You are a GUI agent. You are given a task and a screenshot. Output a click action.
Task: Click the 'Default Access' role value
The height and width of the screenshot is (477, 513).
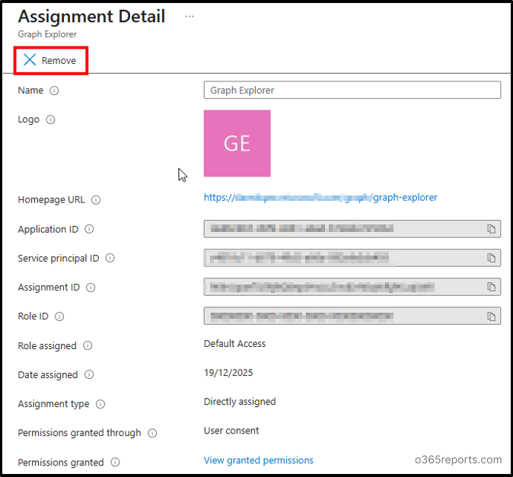234,344
